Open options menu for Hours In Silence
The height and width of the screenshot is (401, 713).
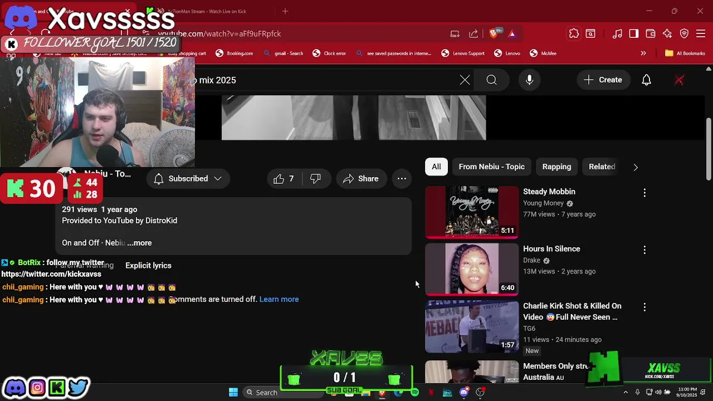click(644, 250)
